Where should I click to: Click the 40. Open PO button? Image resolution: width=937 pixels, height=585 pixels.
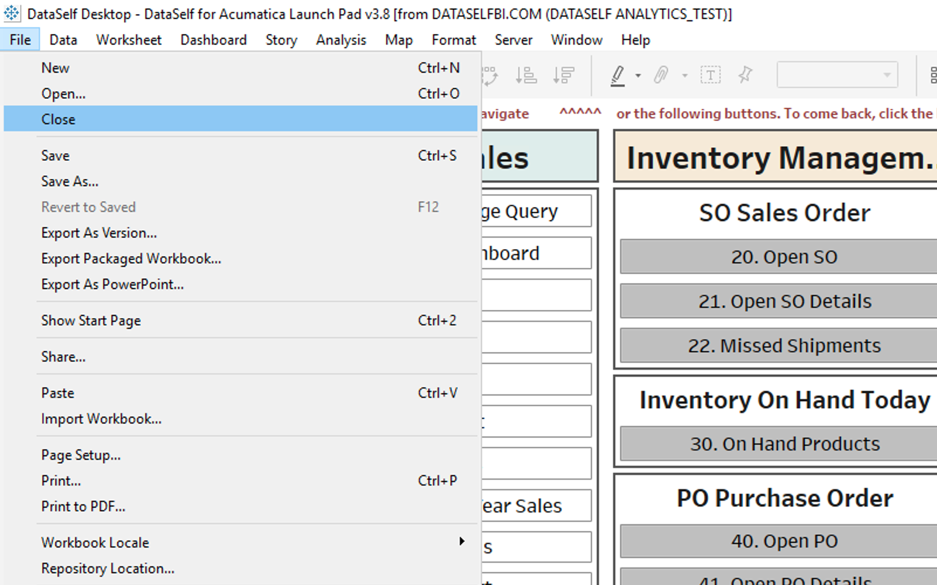pyautogui.click(x=784, y=541)
